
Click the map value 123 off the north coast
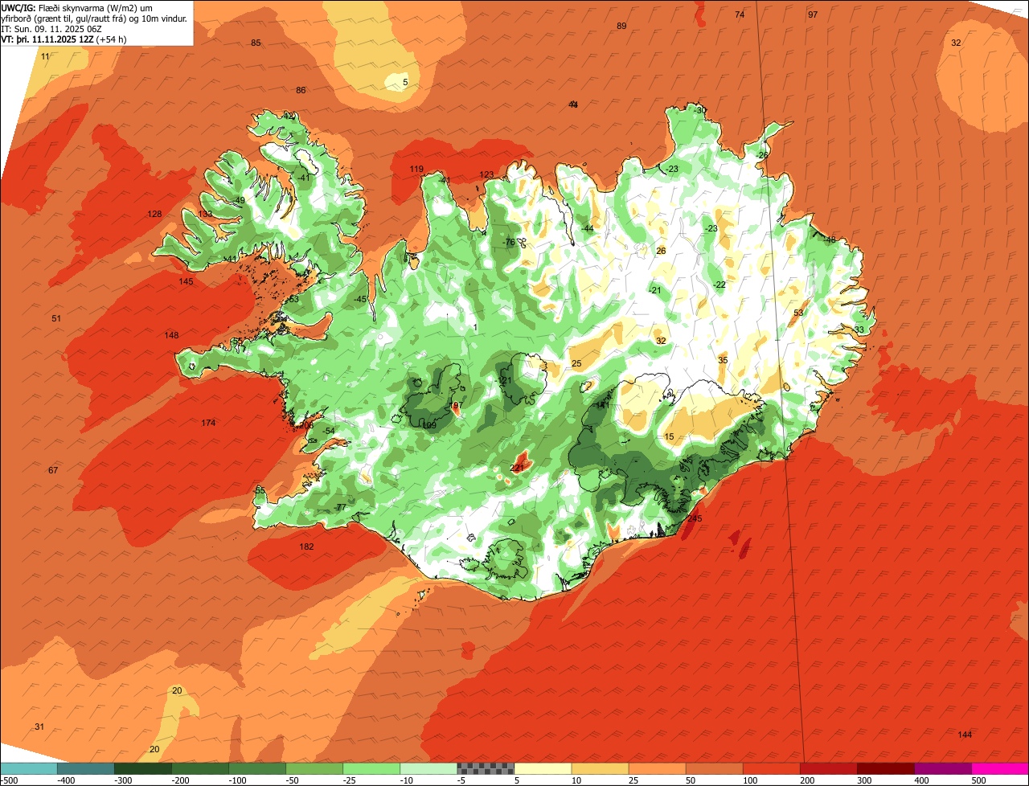487,174
